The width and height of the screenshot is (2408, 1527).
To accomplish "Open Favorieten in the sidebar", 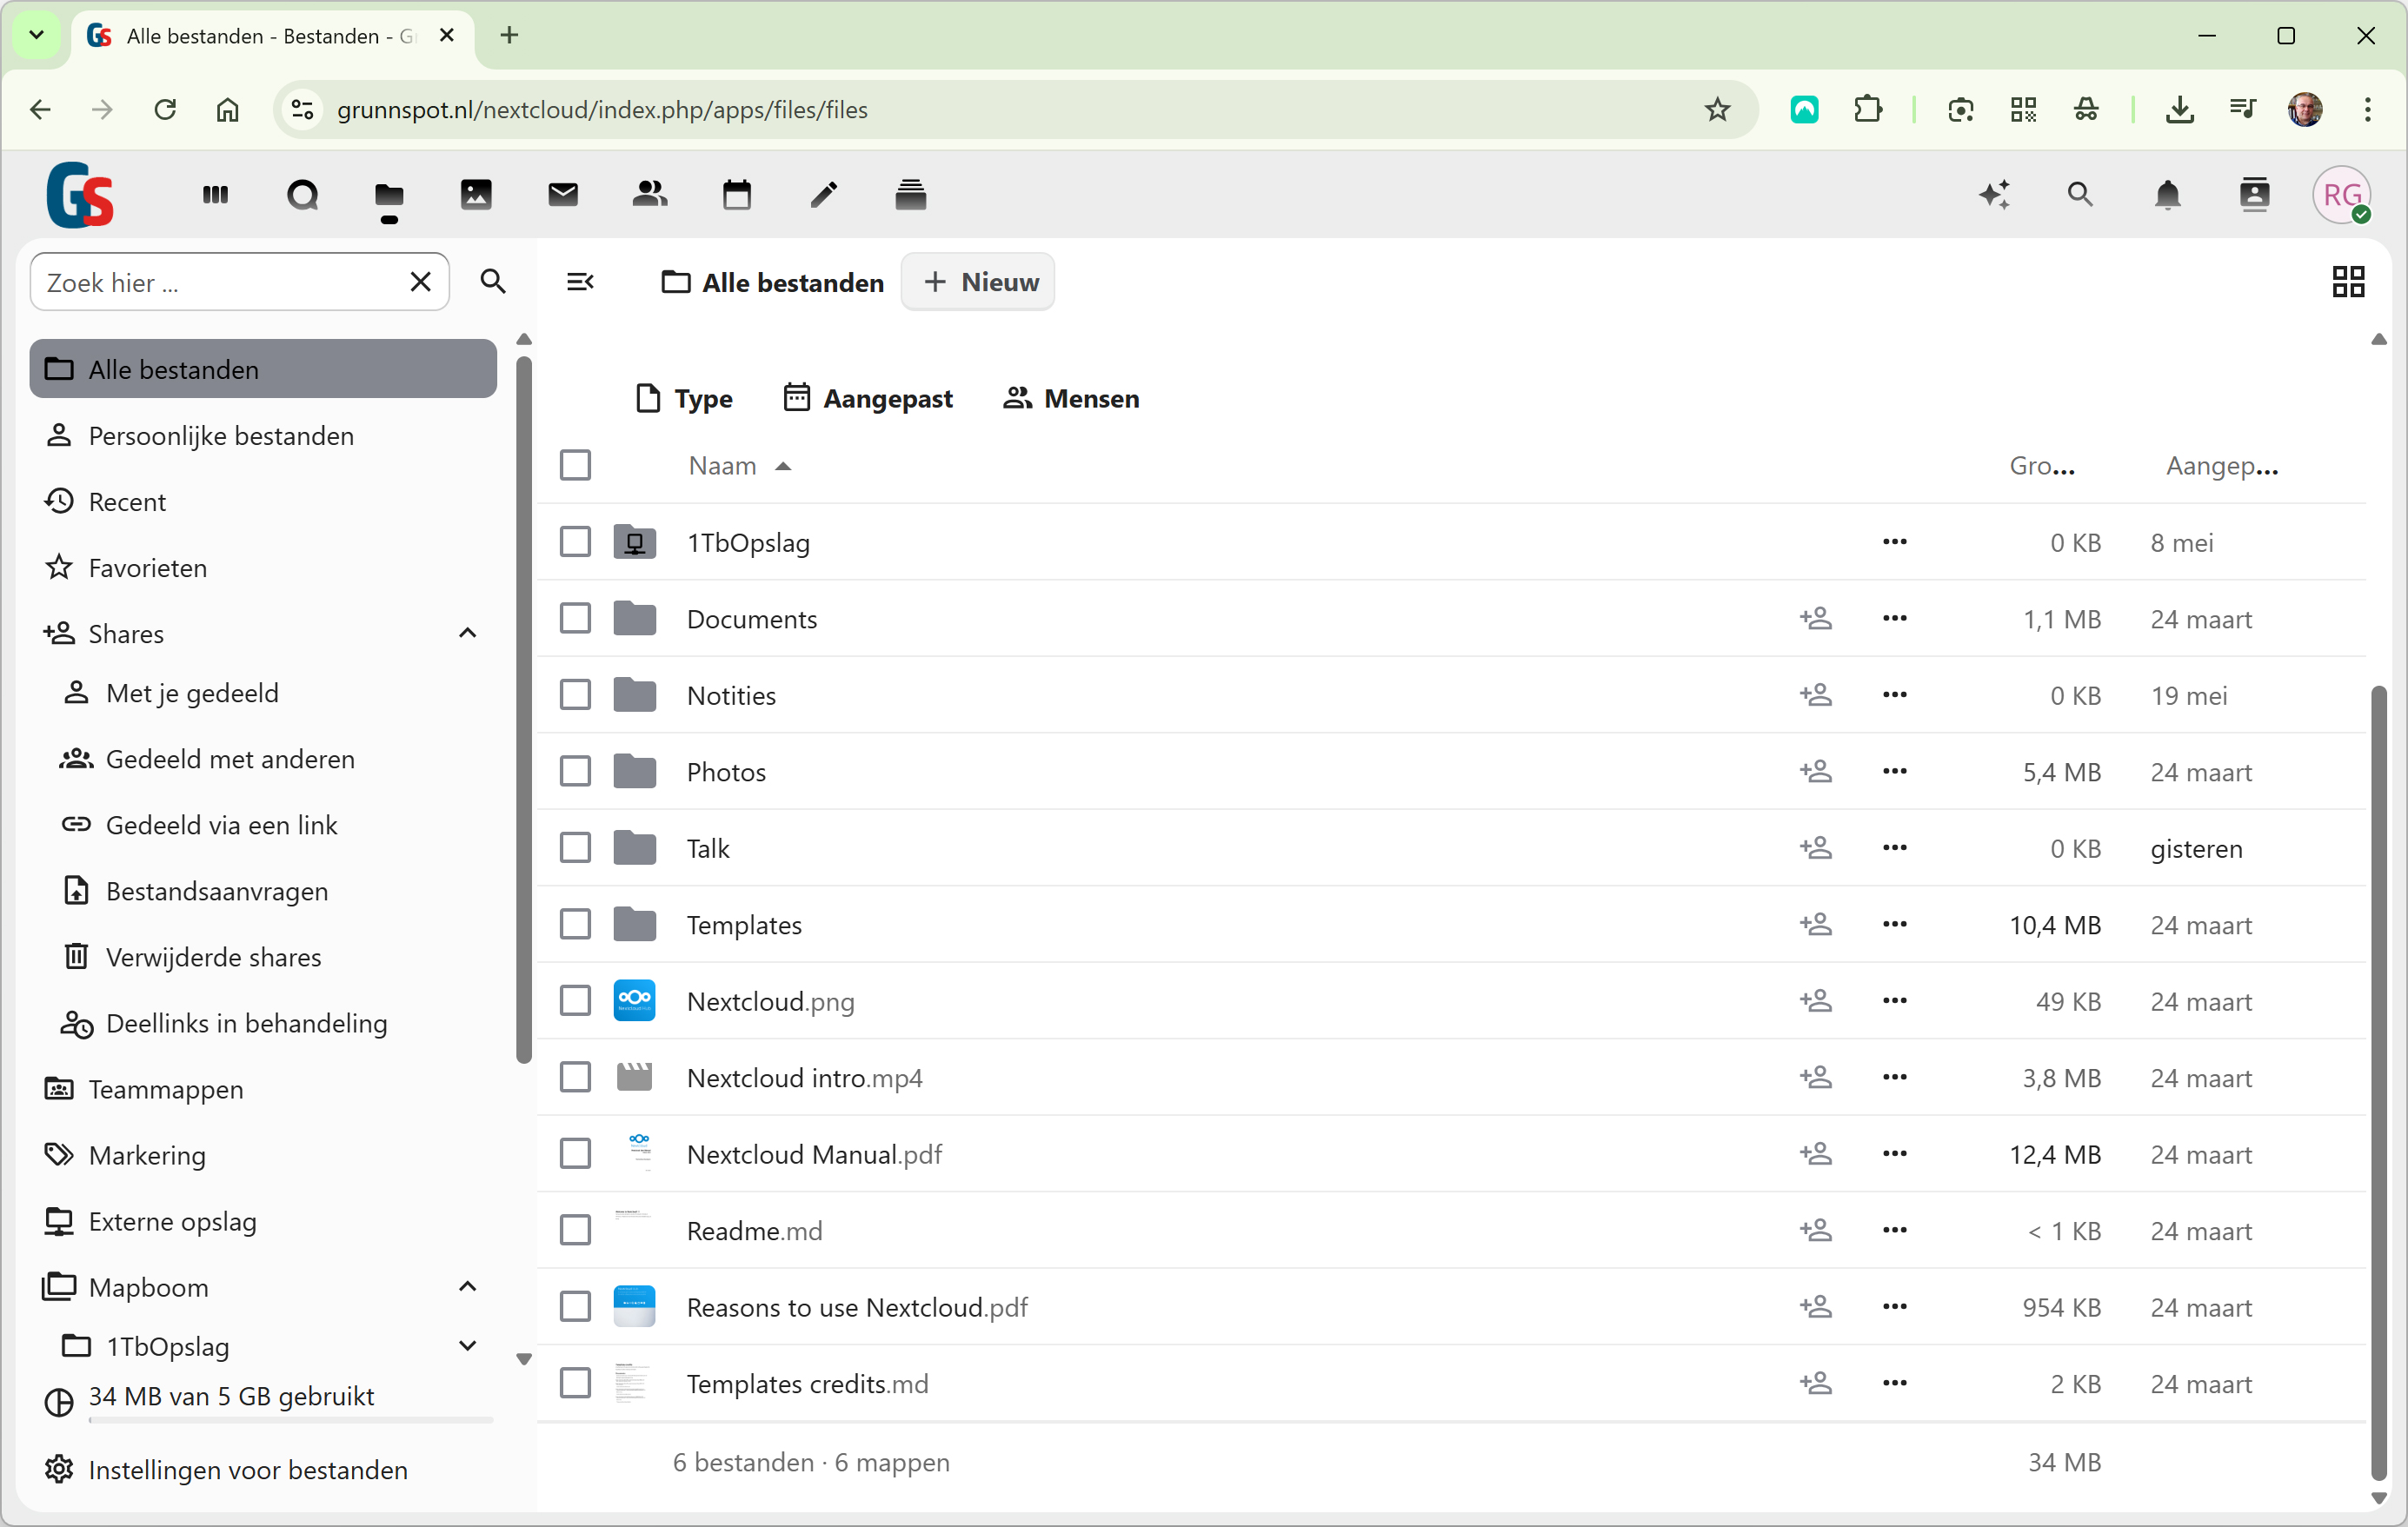I will click(x=147, y=568).
